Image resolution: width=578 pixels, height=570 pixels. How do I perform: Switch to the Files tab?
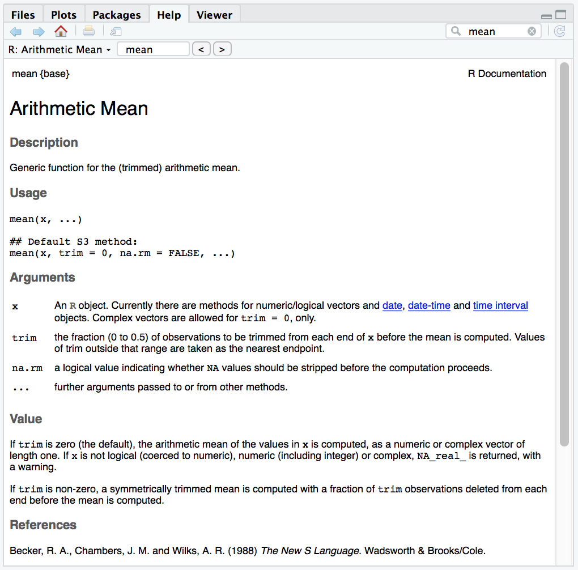(23, 15)
